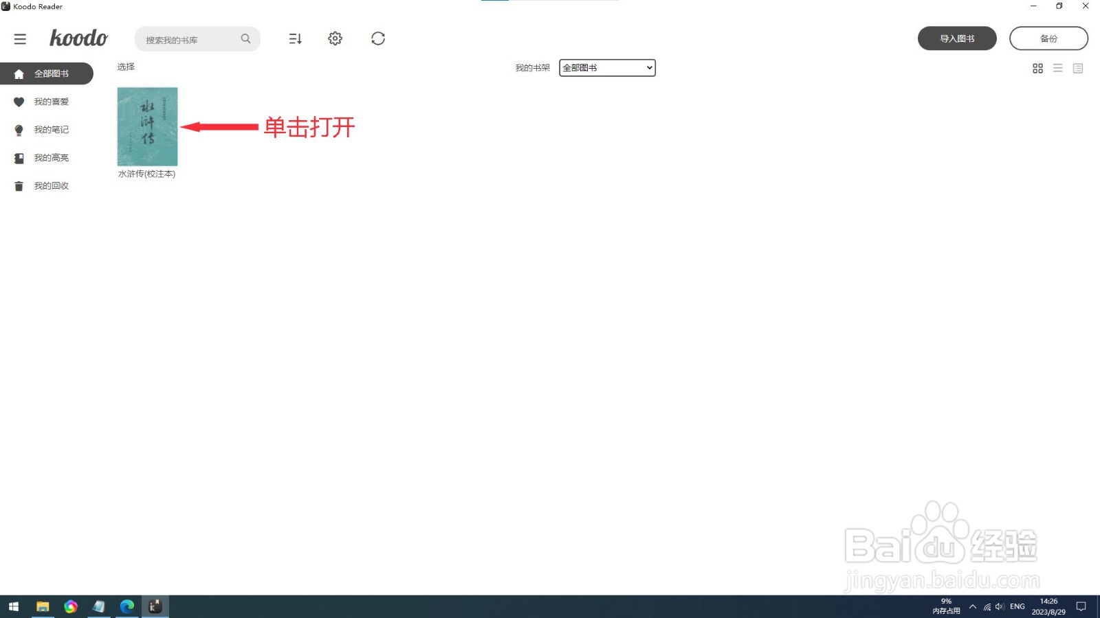
Task: Switch to grid view layout
Action: click(1037, 68)
